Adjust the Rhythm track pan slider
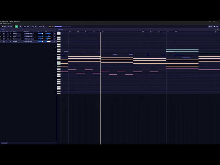220x165 pixels. click(x=48, y=42)
